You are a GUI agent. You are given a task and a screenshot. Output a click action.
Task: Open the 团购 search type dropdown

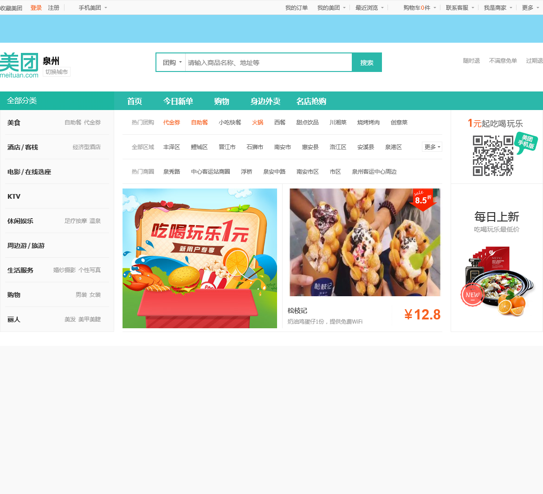tap(171, 63)
